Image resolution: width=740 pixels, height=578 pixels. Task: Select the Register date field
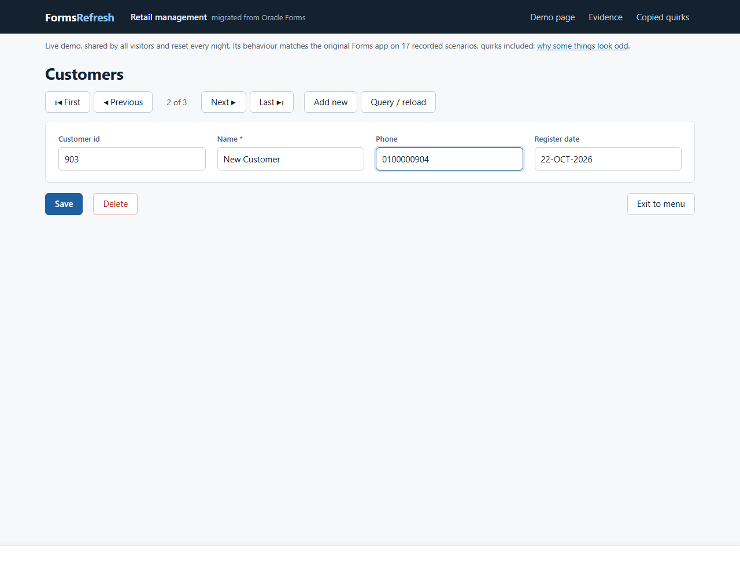click(608, 159)
